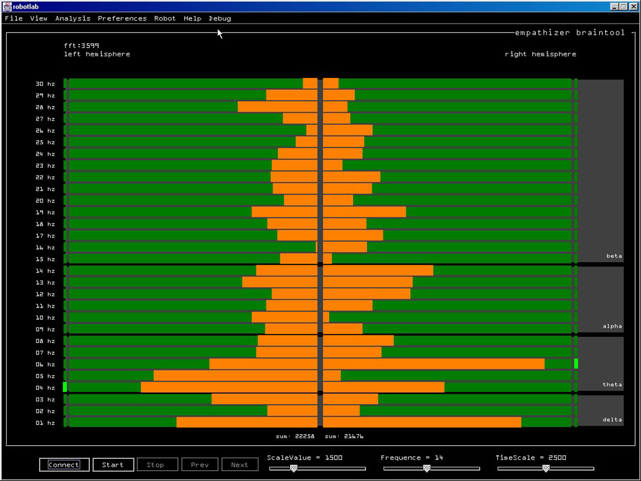Click the 06 hz right hemisphere orange bar
The image size is (641, 481).
pyautogui.click(x=434, y=364)
